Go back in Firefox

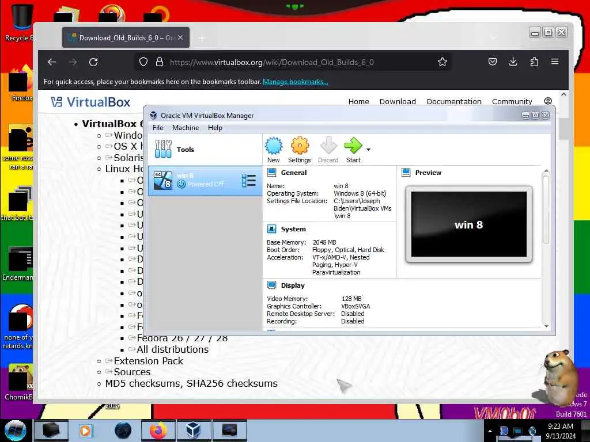point(52,62)
